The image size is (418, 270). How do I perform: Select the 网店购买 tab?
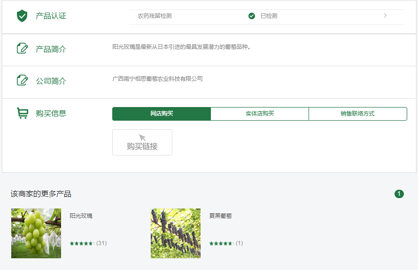pos(162,114)
